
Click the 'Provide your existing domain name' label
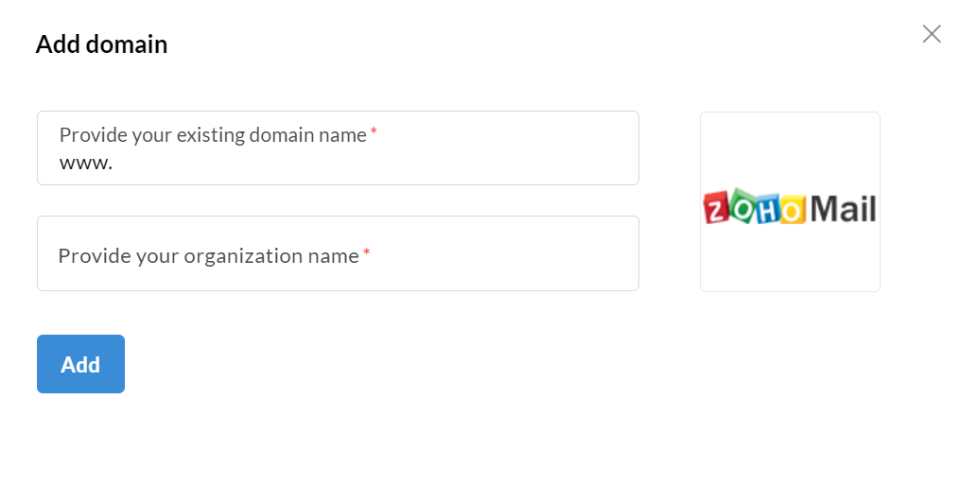click(213, 135)
